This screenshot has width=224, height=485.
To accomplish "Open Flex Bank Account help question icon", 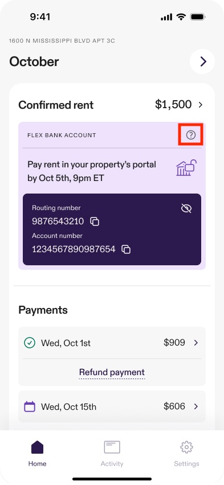I will [190, 135].
